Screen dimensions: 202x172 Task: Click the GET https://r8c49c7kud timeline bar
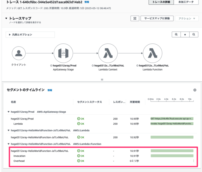point(172,119)
